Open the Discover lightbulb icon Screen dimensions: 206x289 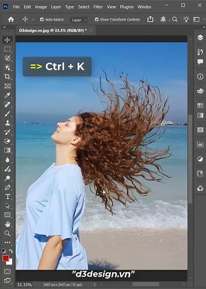[x=186, y=19]
